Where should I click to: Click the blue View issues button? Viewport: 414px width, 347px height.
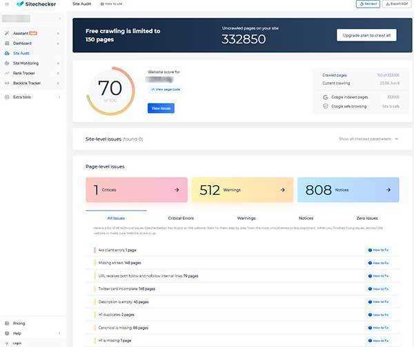[161, 108]
